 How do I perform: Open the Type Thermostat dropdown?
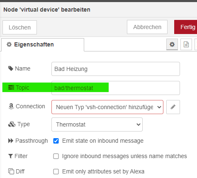[x=97, y=124]
